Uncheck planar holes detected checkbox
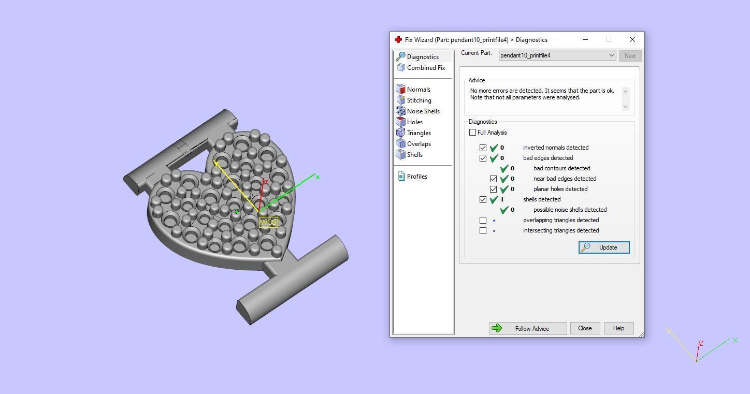Image resolution: width=750 pixels, height=394 pixels. (x=493, y=189)
